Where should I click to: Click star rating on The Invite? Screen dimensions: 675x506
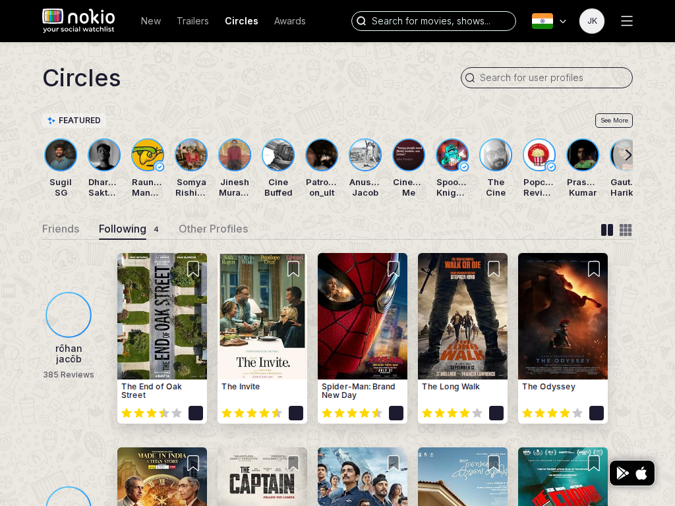coord(252,413)
